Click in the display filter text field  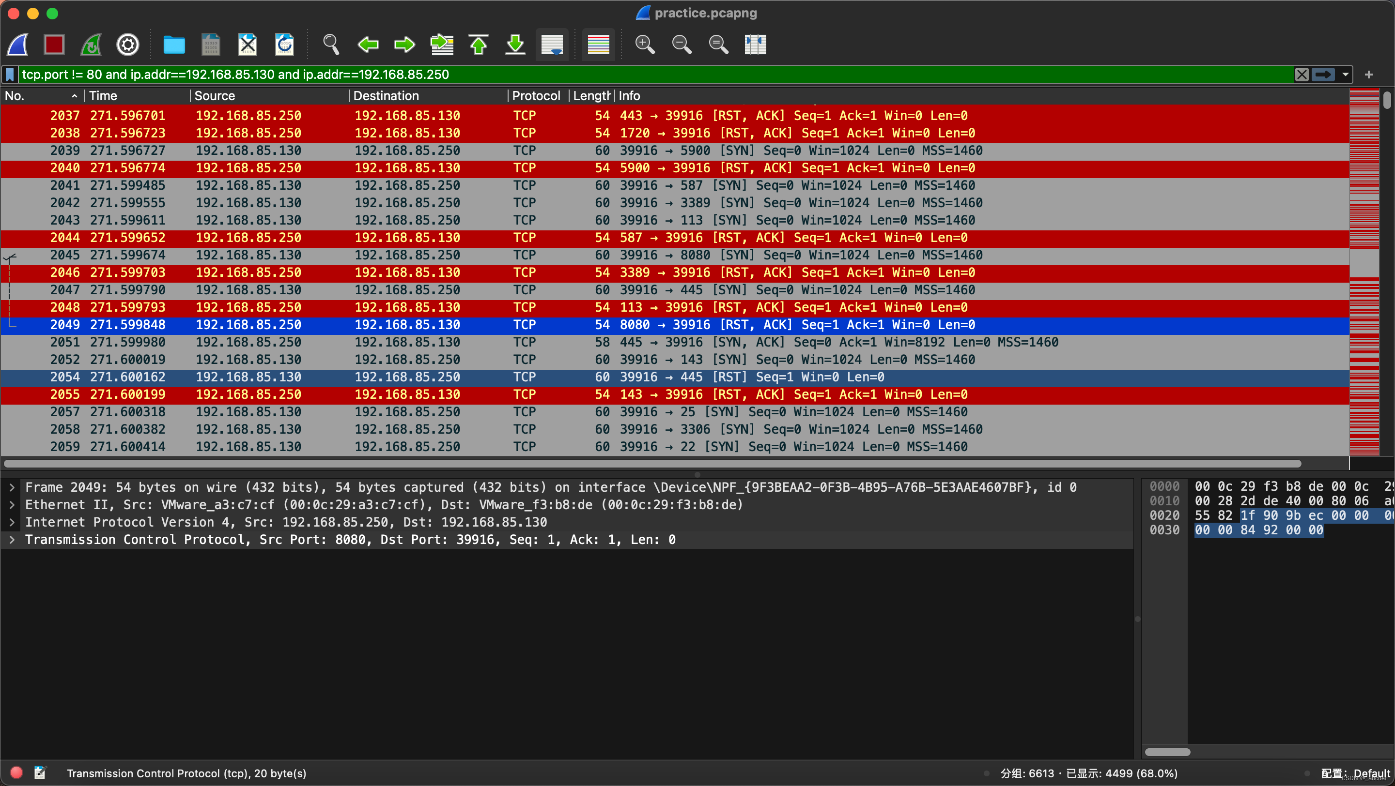click(x=650, y=75)
